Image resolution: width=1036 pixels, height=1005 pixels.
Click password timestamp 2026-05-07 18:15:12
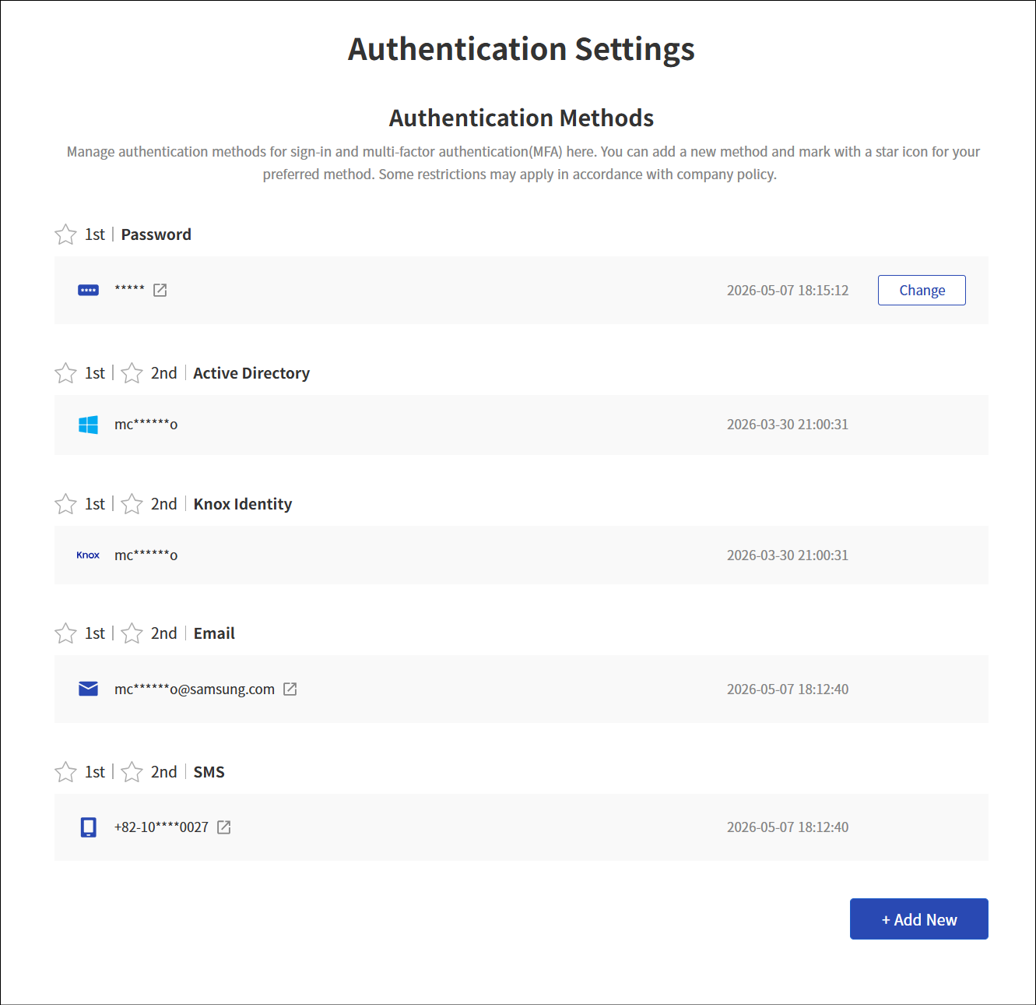788,291
